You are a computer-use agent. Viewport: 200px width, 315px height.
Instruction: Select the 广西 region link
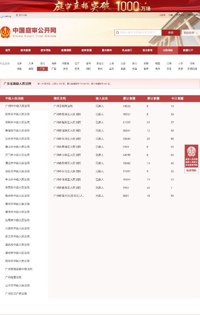pyautogui.click(x=54, y=69)
